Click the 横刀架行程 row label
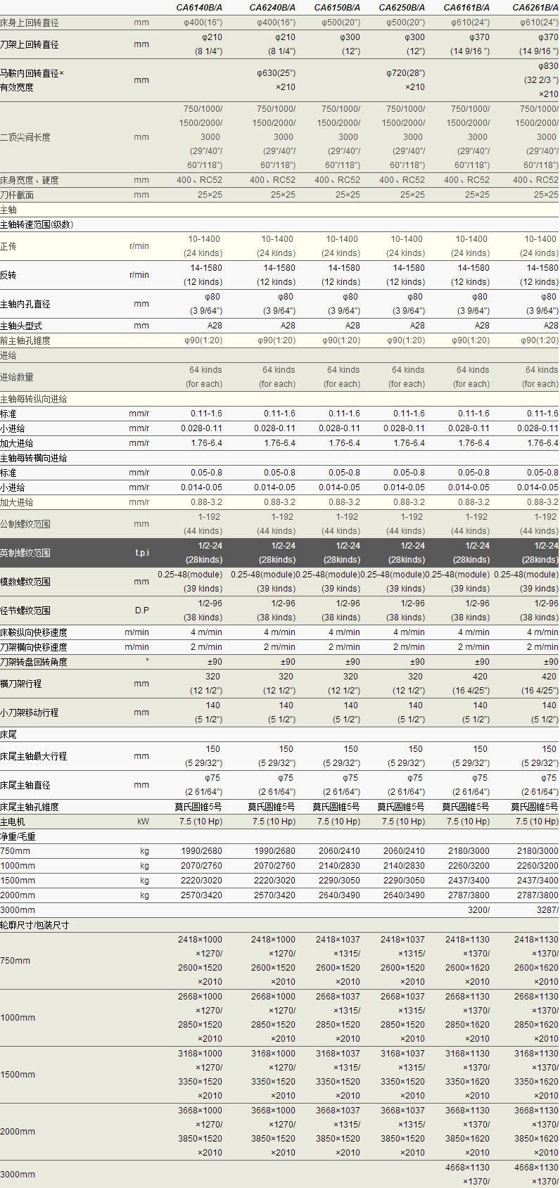 (x=21, y=684)
